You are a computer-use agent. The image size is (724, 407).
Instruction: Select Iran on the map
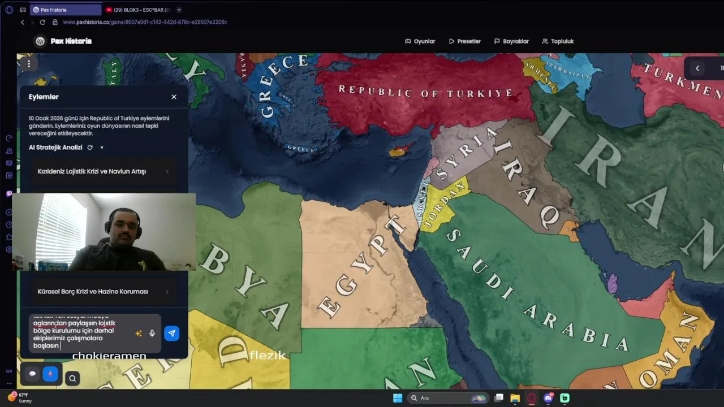click(x=633, y=175)
